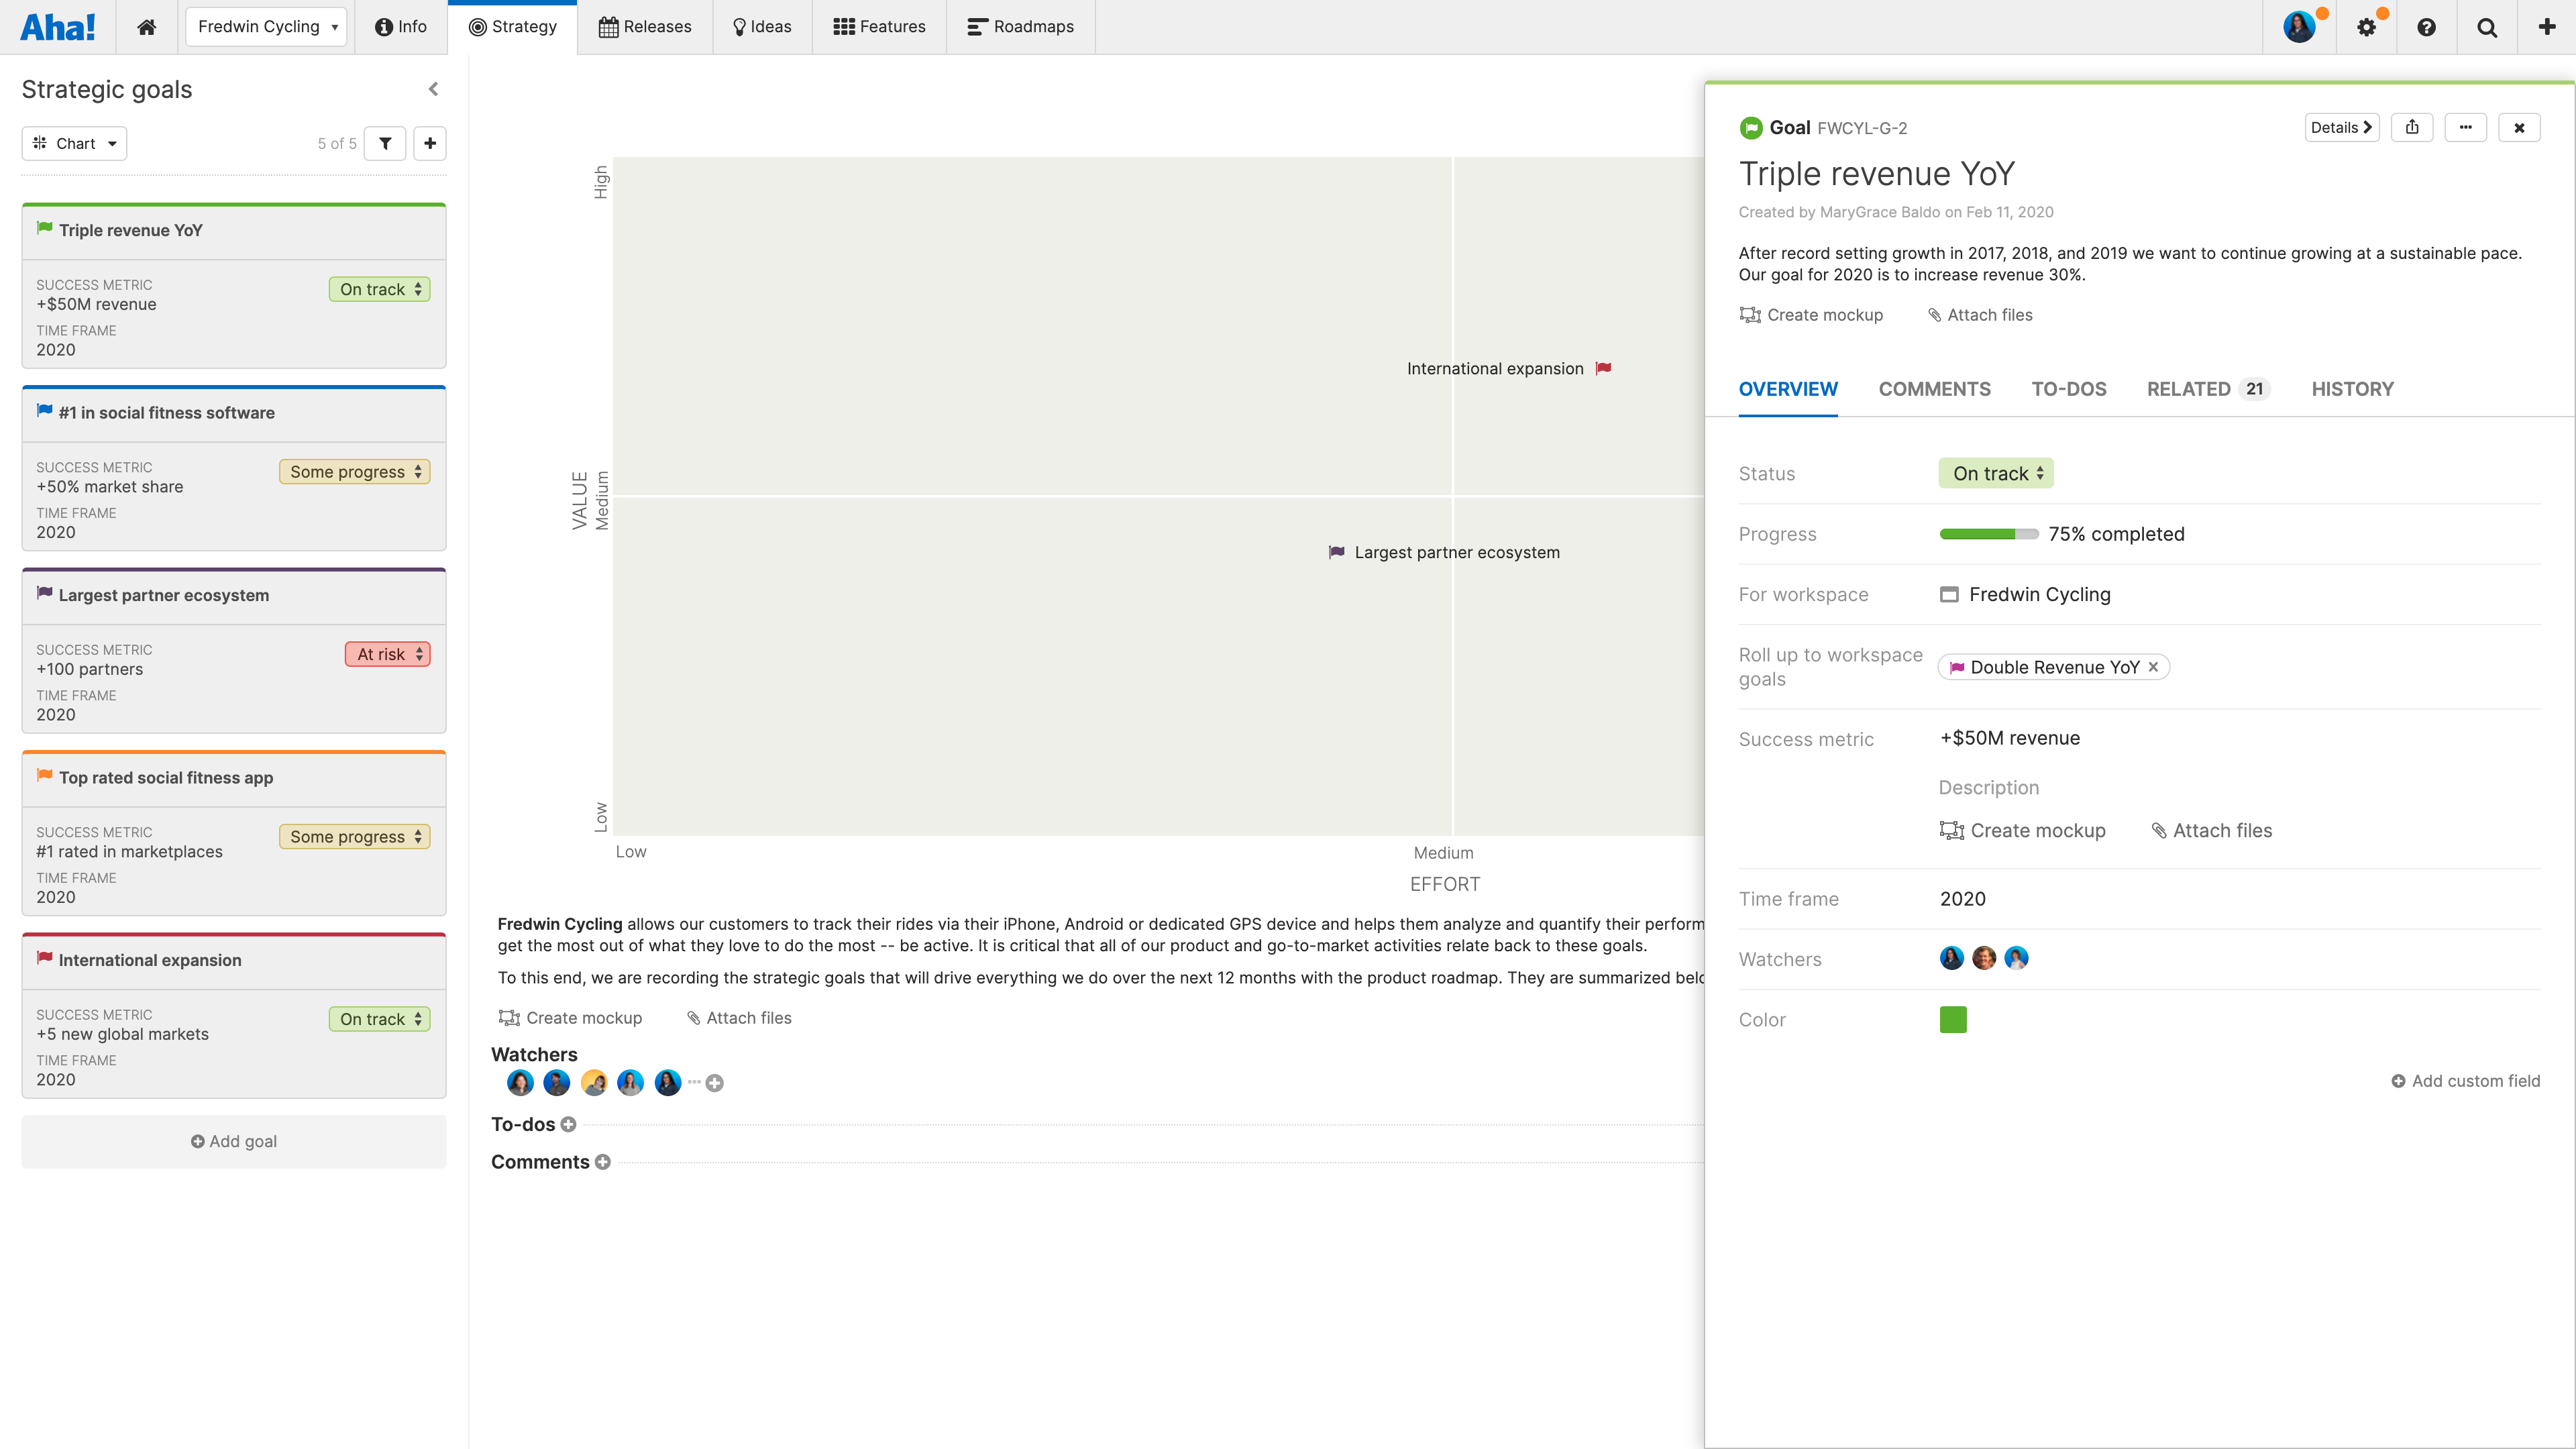Open the more options ellipsis in goal panel
Image resolution: width=2576 pixels, height=1449 pixels.
(2465, 127)
